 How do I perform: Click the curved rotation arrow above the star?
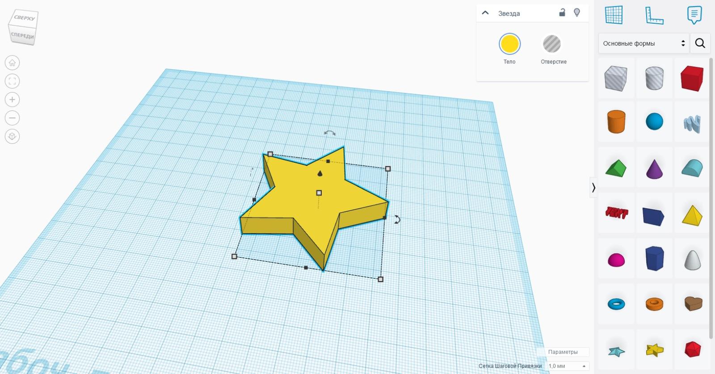point(330,133)
